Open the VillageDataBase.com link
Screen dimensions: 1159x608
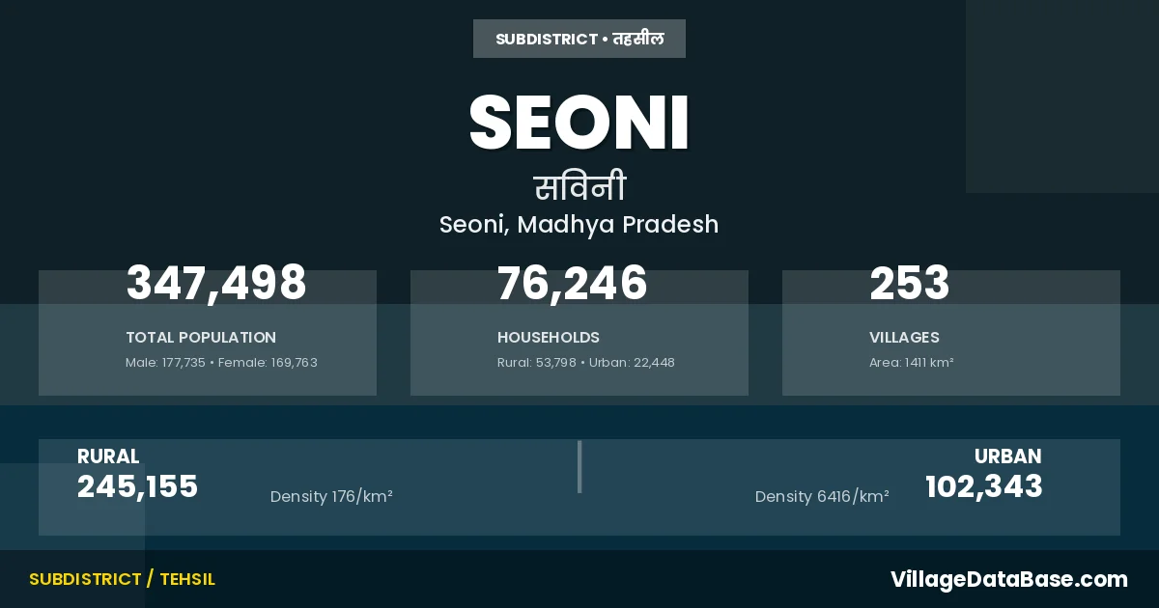coord(1008,579)
